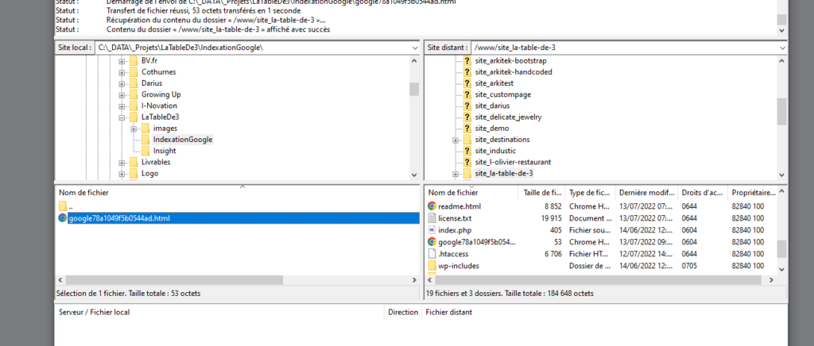Click the wp-includes folder icon
This screenshot has width=814, height=346.
pos(432,266)
